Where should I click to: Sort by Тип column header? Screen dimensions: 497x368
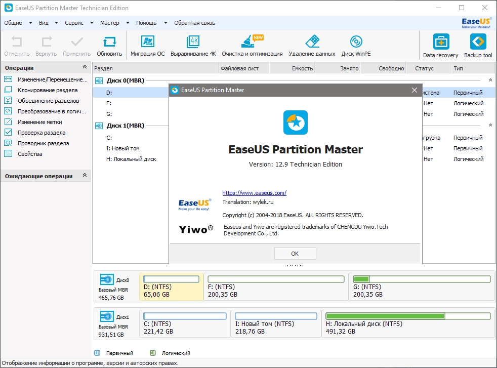pos(473,68)
